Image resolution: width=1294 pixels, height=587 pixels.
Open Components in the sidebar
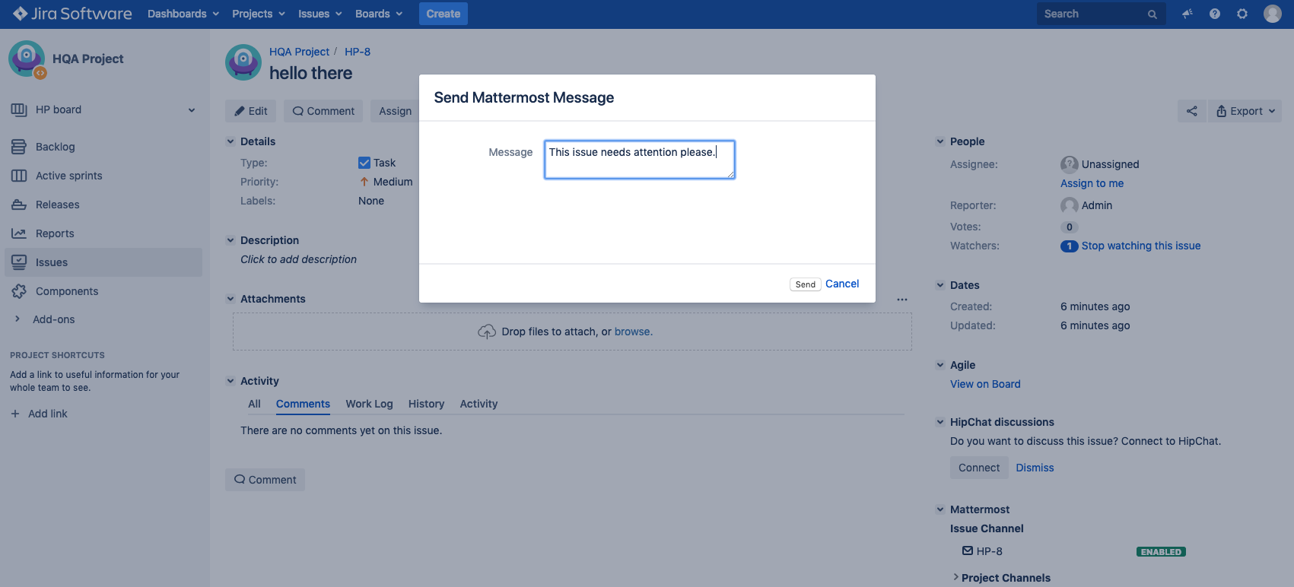tap(67, 291)
